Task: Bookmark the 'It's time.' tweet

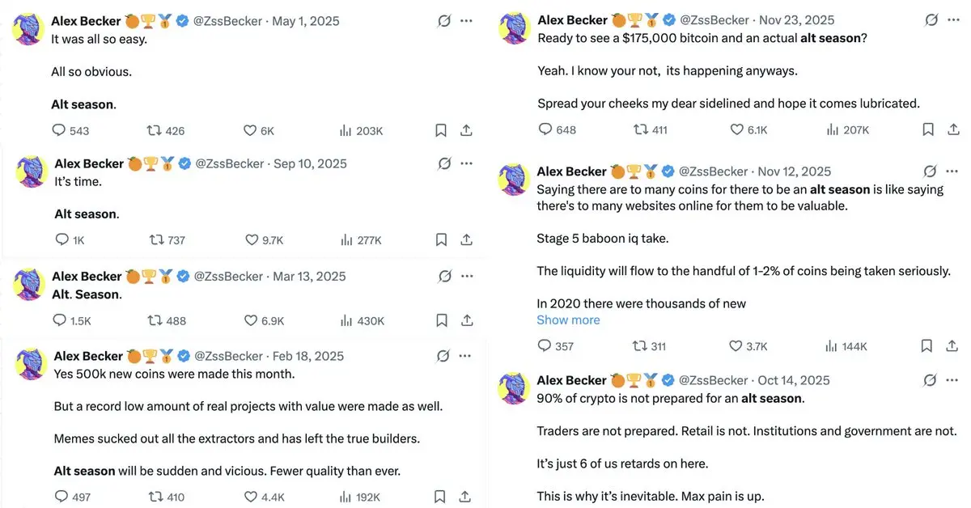Action: coord(441,239)
